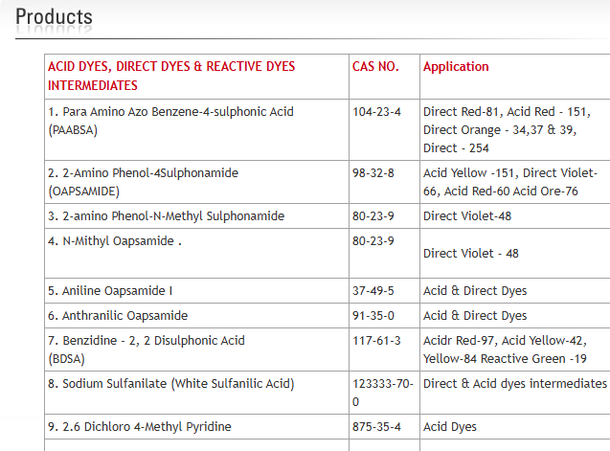
Task: Select Benzidine - 2, 2 Disulphonic Acid entry
Action: pyautogui.click(x=147, y=341)
